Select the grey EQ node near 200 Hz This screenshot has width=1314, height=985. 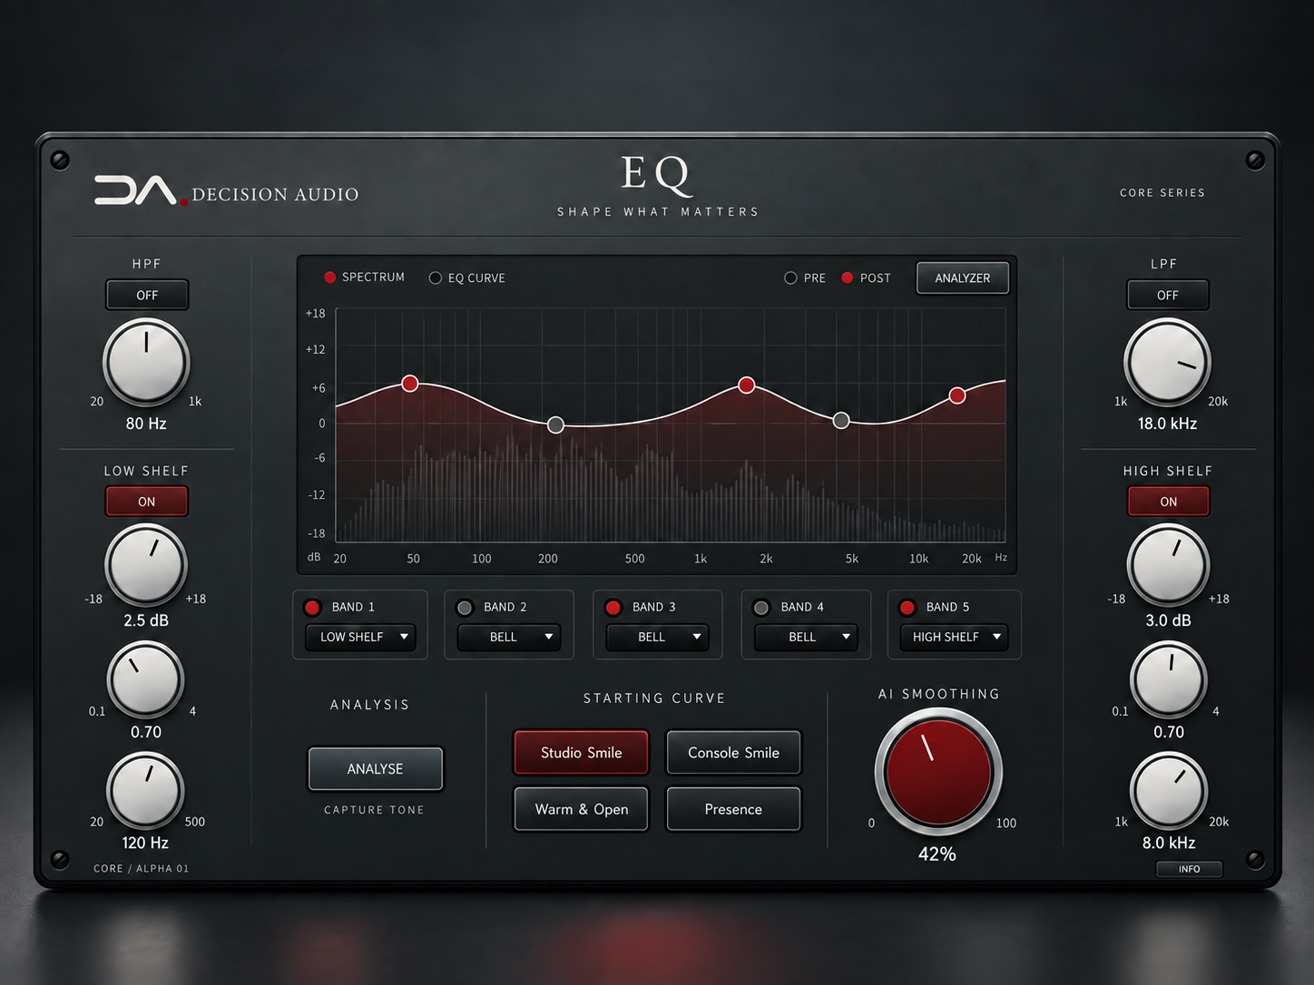coord(556,424)
